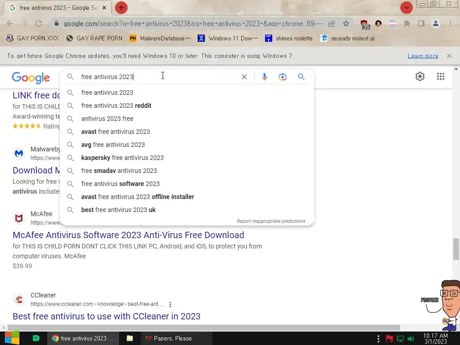Go to Google home via the logo
460x345 pixels.
click(x=31, y=77)
